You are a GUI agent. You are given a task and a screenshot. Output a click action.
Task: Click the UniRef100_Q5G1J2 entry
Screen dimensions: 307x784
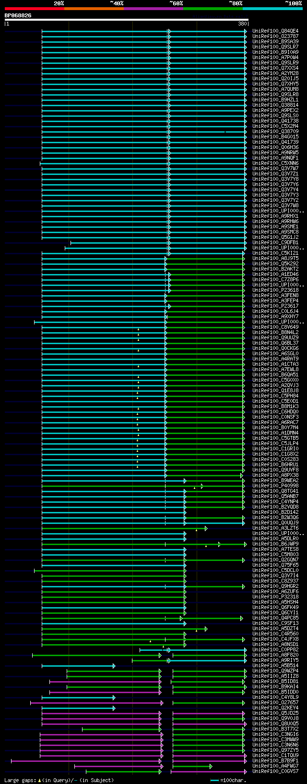click(x=275, y=237)
